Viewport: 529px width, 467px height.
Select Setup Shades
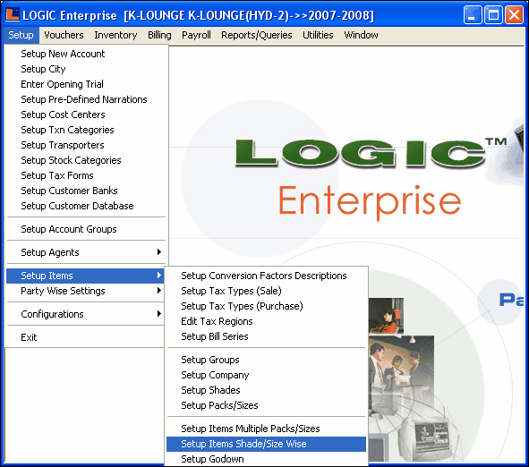coord(266,390)
